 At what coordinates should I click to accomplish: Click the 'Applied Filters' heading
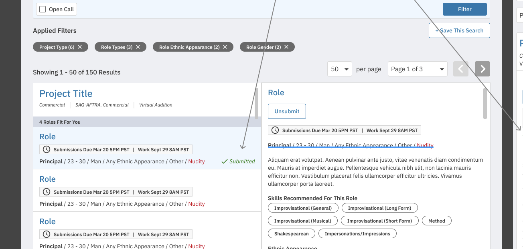pyautogui.click(x=55, y=30)
